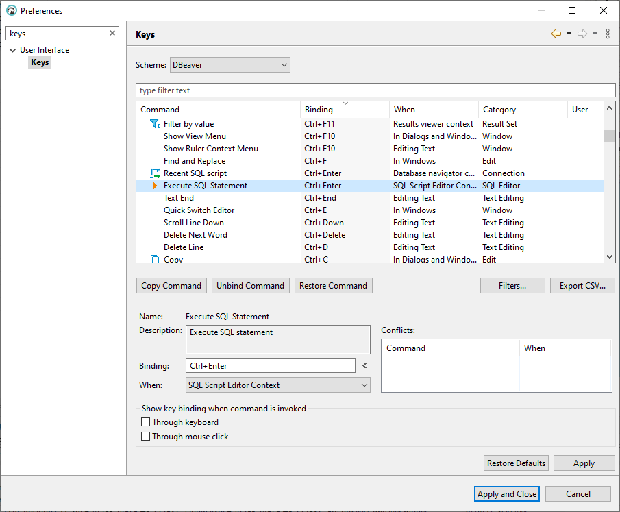Click the Apply button
This screenshot has width=620, height=512.
(584, 463)
